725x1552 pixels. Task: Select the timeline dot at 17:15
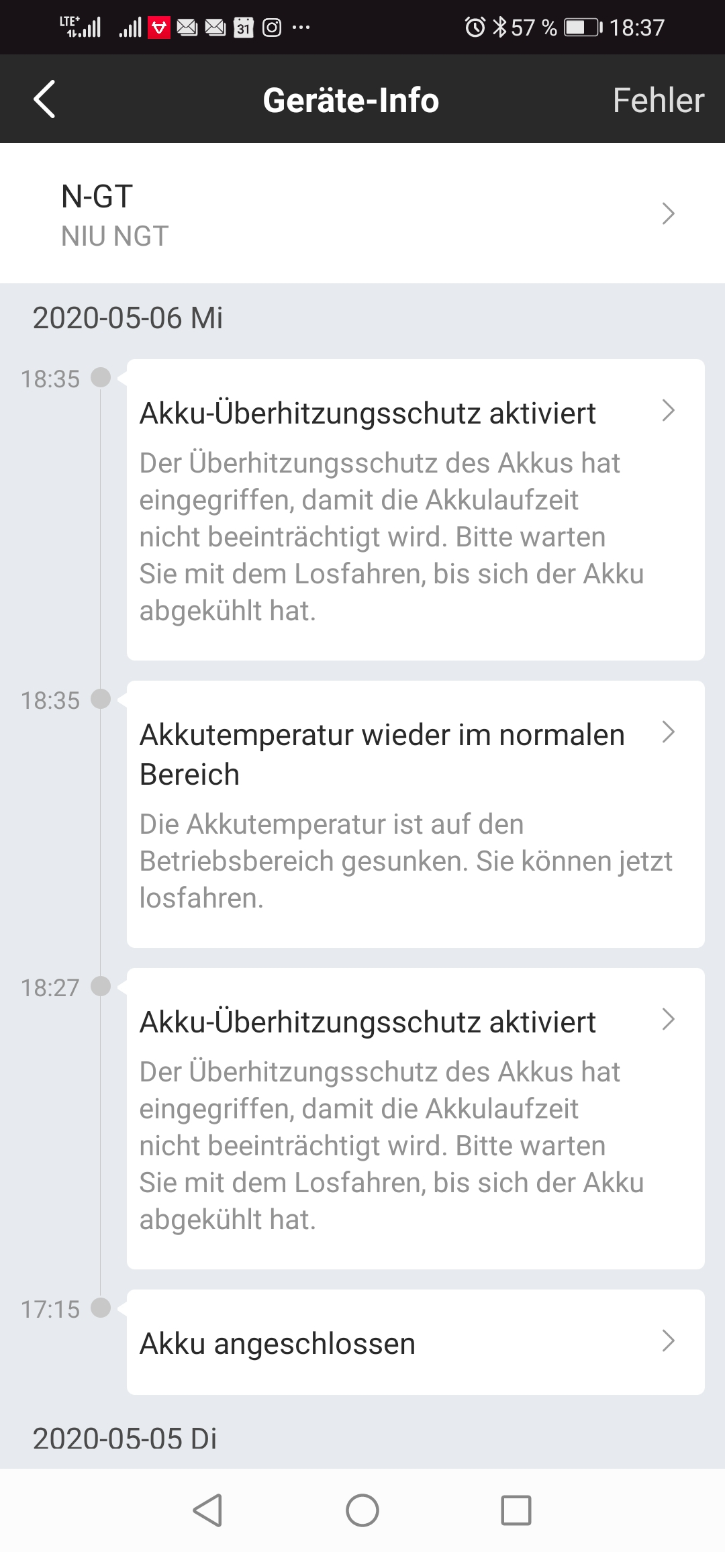pyautogui.click(x=101, y=1308)
